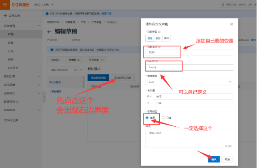
Task: Open 数据分析 external link
Action: [x=11, y=101]
